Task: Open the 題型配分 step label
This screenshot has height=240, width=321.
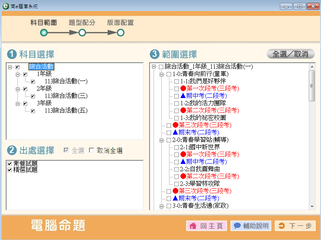Action: pyautogui.click(x=82, y=22)
